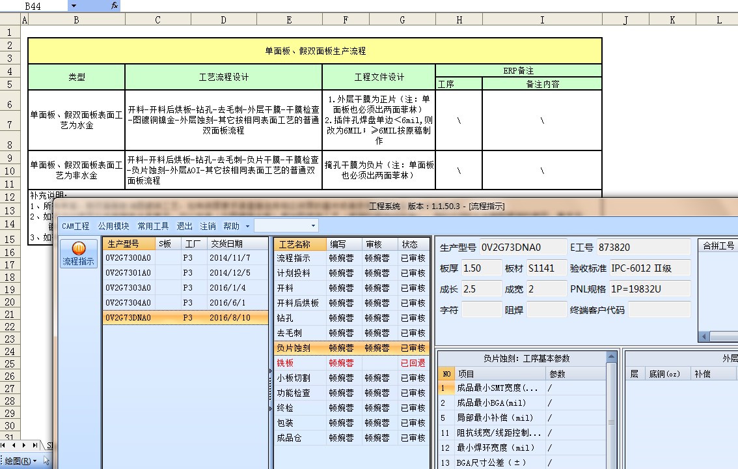Select the drawing pointer arrow tool
Screen dimensions: 738x469
click(46, 461)
